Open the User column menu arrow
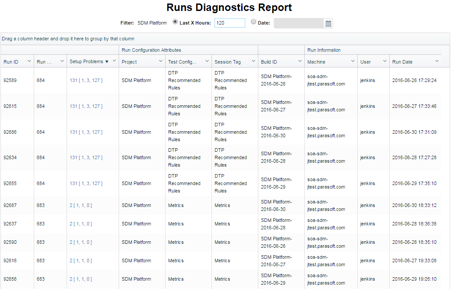Image resolution: width=451 pixels, height=289 pixels. [x=384, y=61]
